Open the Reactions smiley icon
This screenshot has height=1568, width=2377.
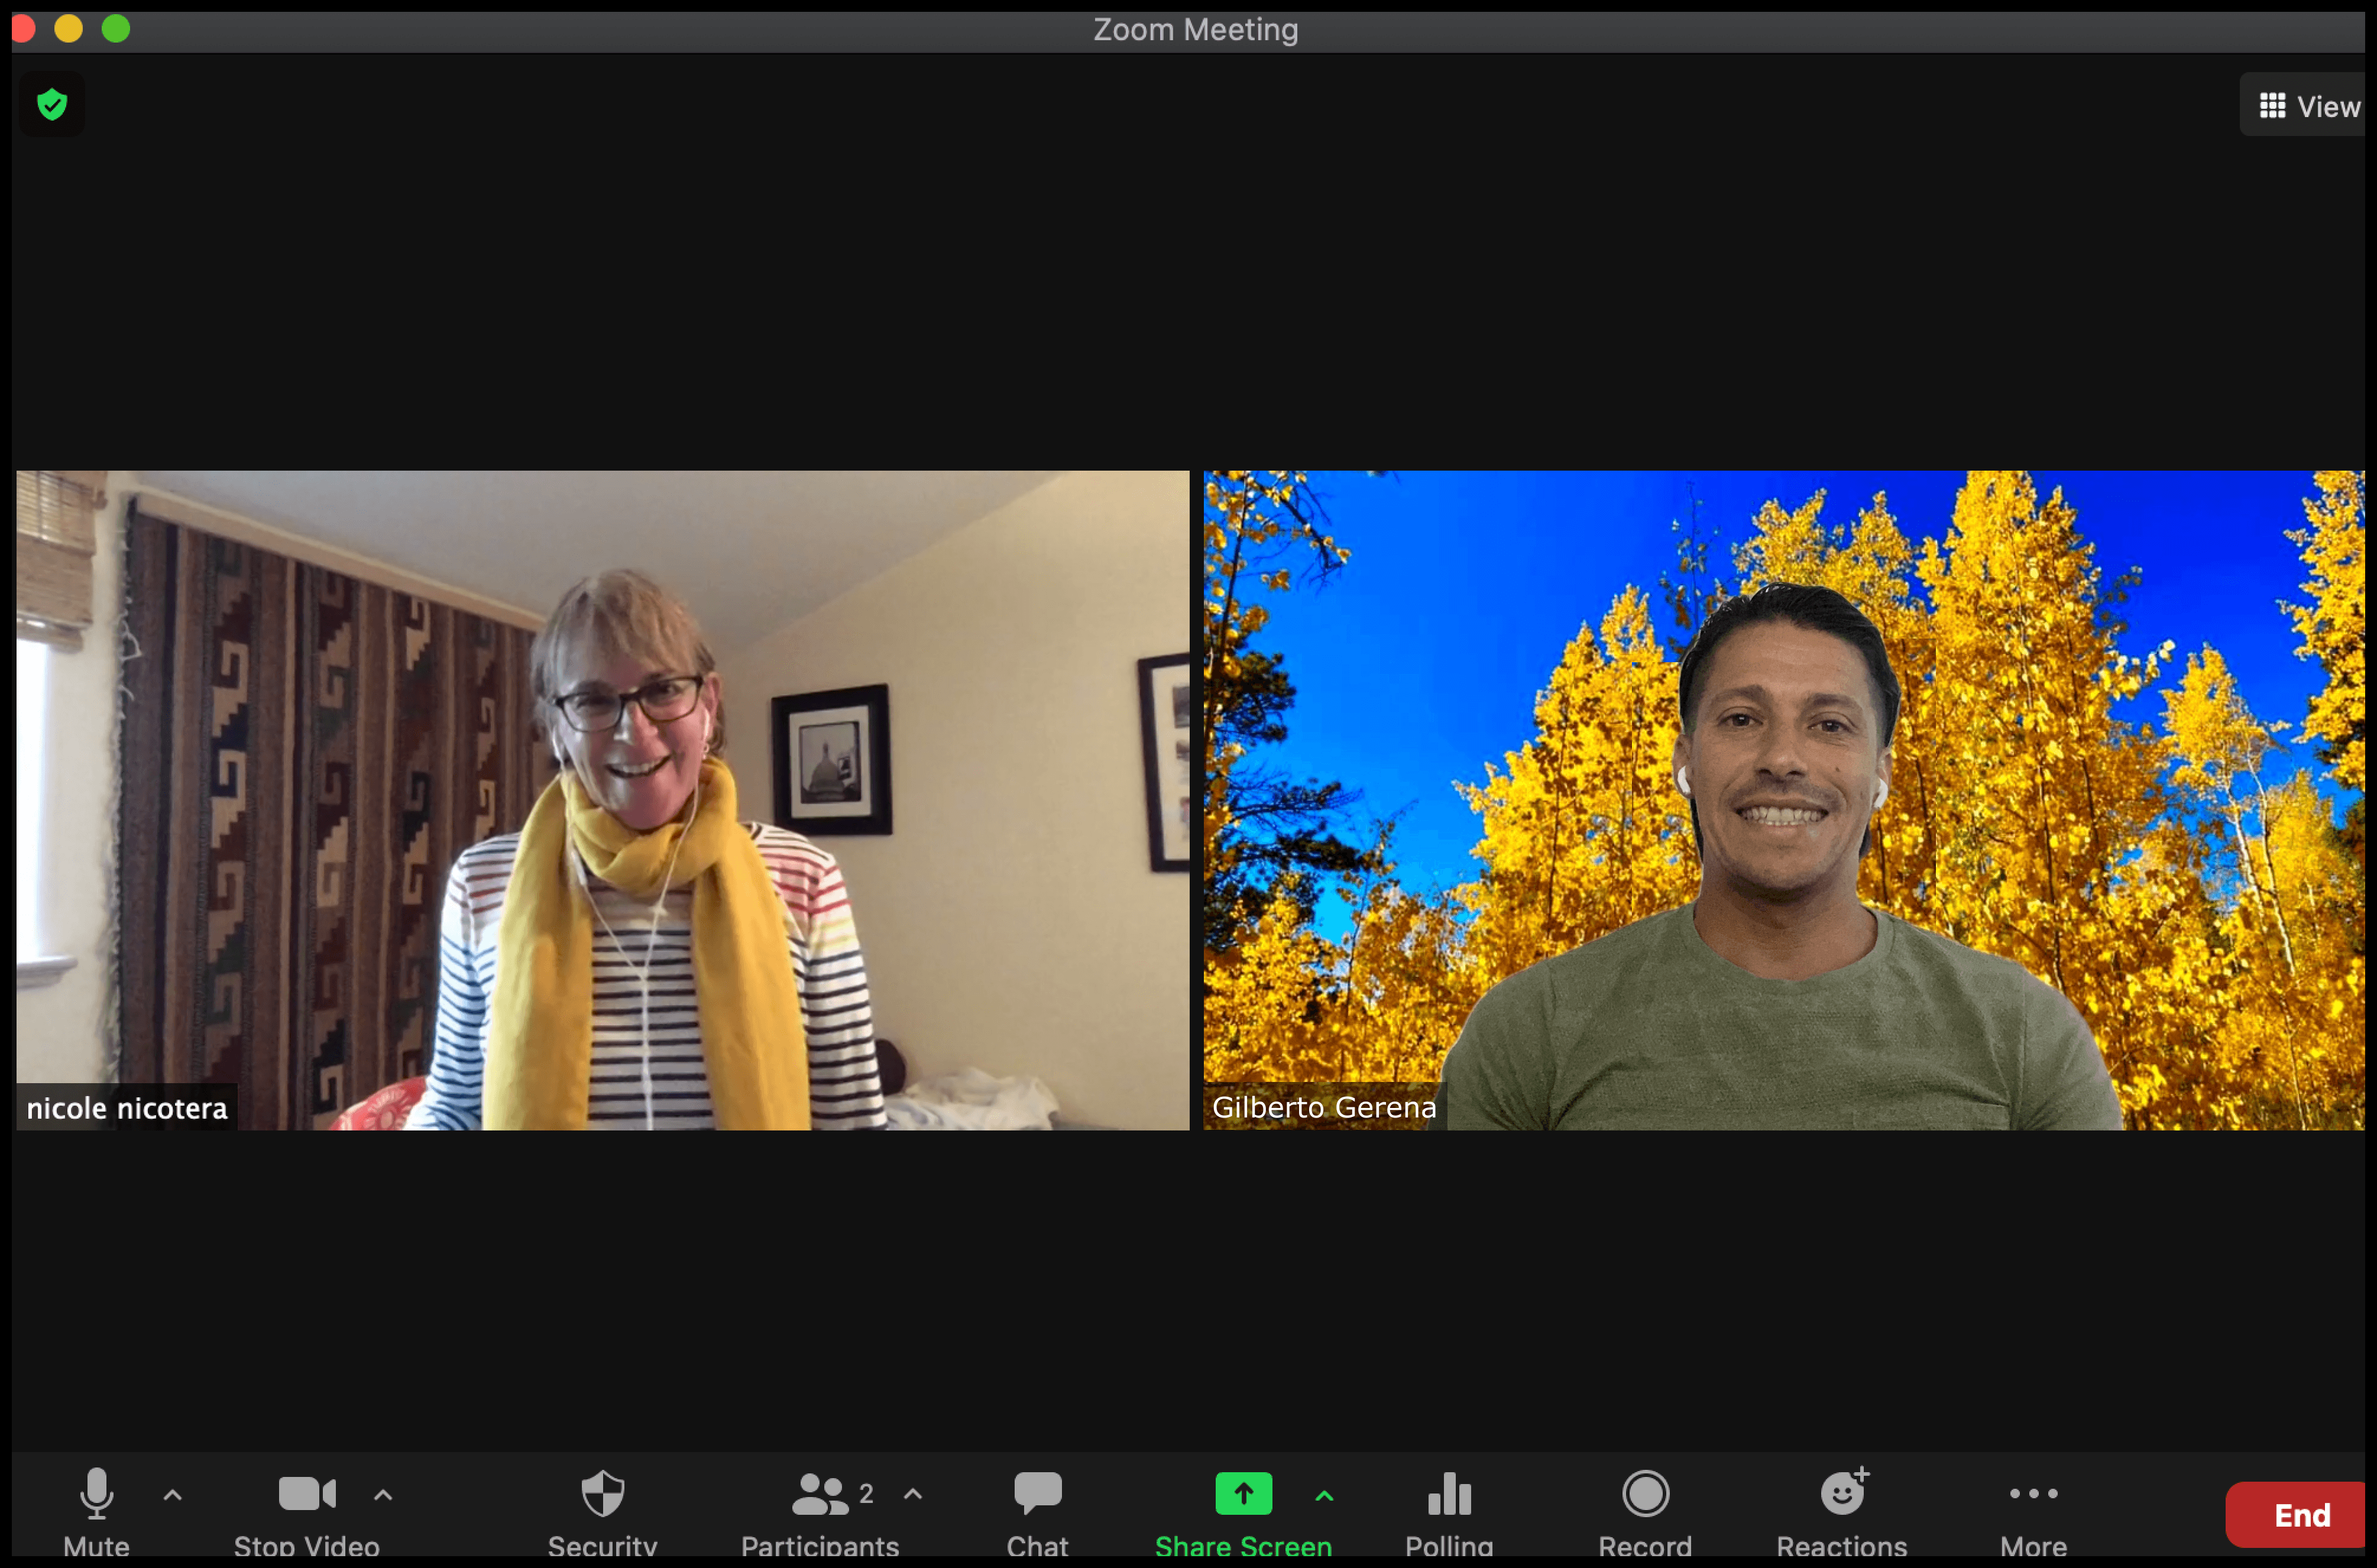(1842, 1494)
